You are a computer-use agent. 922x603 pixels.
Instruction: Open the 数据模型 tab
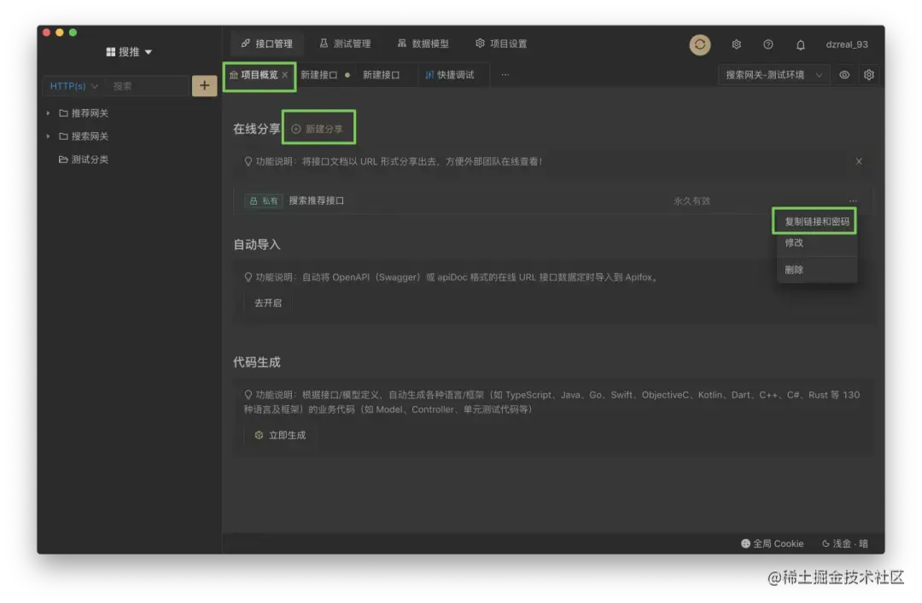(423, 43)
